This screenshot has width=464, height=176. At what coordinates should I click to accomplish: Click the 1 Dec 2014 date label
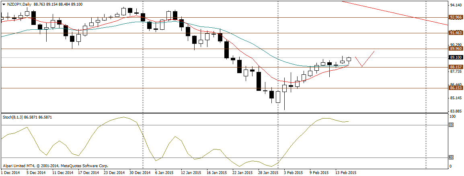click(10, 172)
